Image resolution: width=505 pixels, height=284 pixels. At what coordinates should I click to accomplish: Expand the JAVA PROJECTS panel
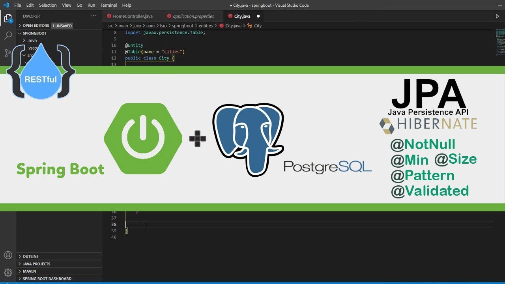point(59,264)
